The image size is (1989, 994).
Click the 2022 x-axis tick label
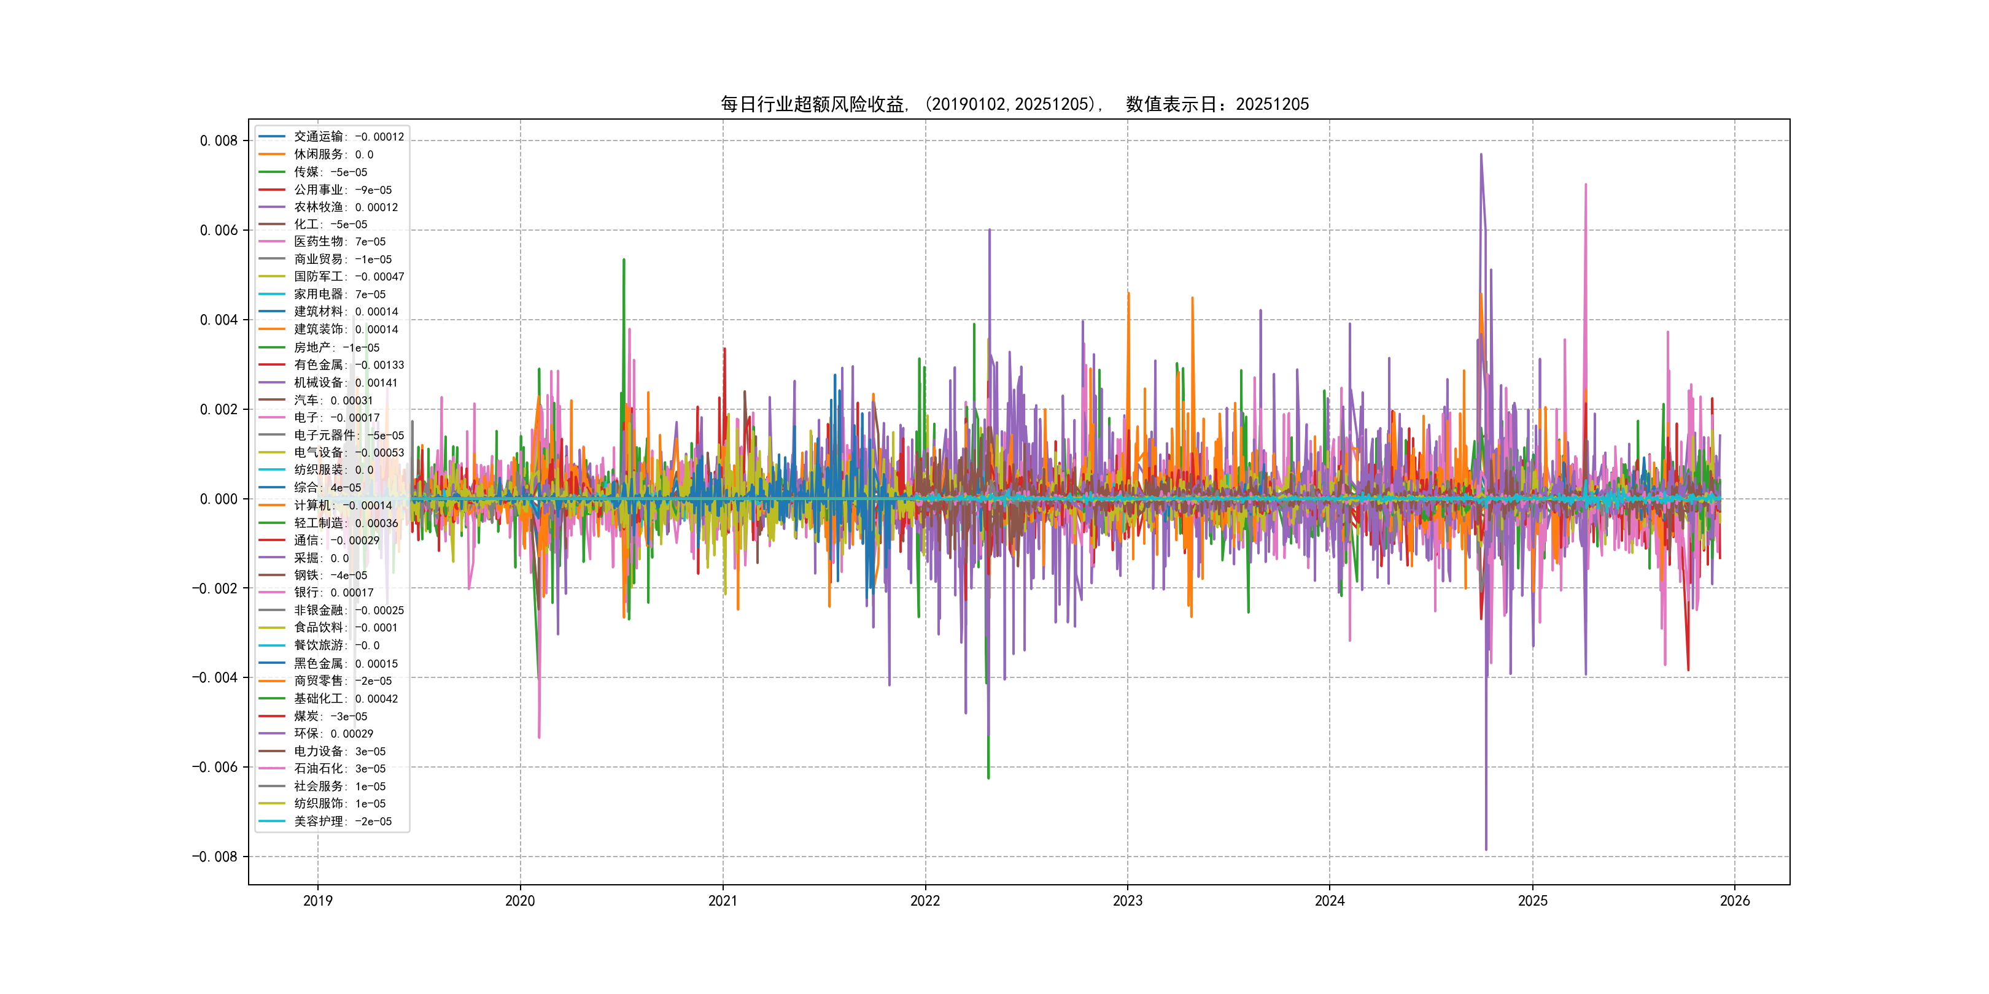tap(925, 901)
